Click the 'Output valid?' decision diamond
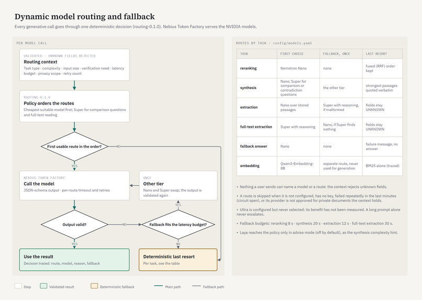The image size is (422, 300). (x=74, y=225)
